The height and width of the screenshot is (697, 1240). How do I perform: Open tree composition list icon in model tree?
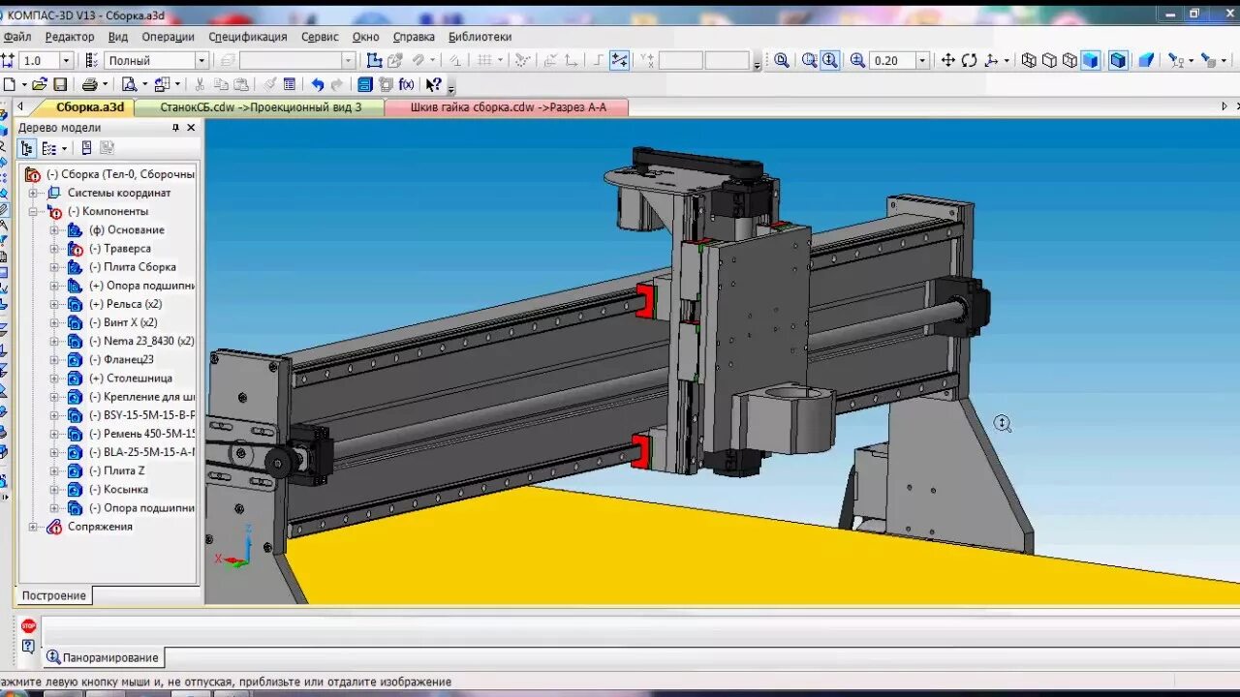[x=49, y=148]
